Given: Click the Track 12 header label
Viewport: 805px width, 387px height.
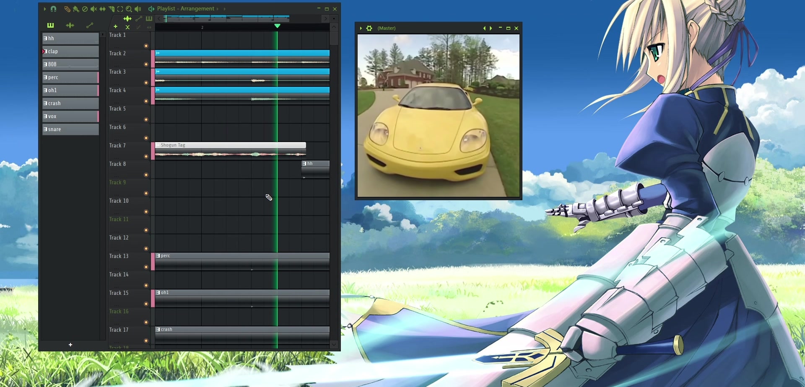Looking at the screenshot, I should pos(119,238).
